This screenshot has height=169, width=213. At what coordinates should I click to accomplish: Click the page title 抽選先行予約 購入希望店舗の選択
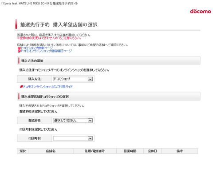(59, 24)
